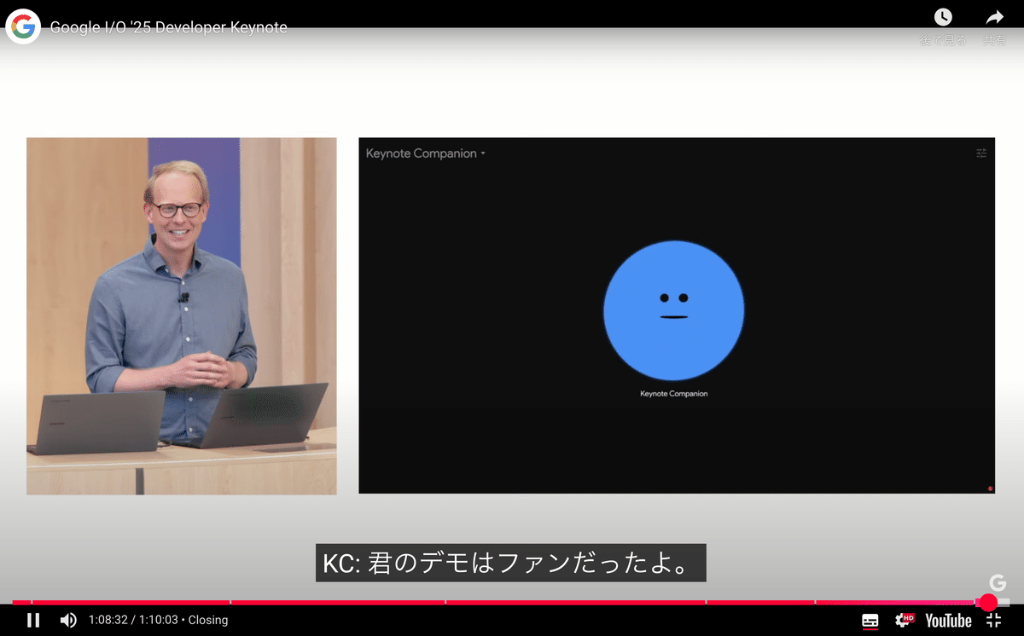Screen dimensions: 1024x636
Task: Open the video settings gear
Action: pos(904,620)
